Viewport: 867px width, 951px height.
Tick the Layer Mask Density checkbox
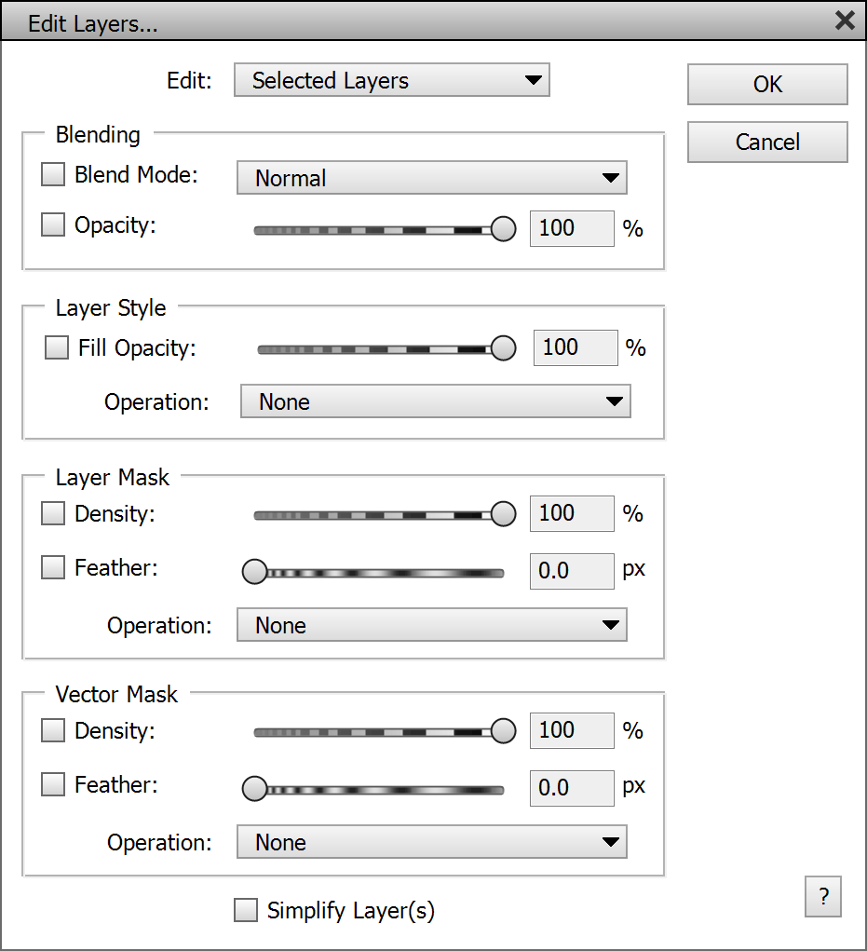coord(54,513)
